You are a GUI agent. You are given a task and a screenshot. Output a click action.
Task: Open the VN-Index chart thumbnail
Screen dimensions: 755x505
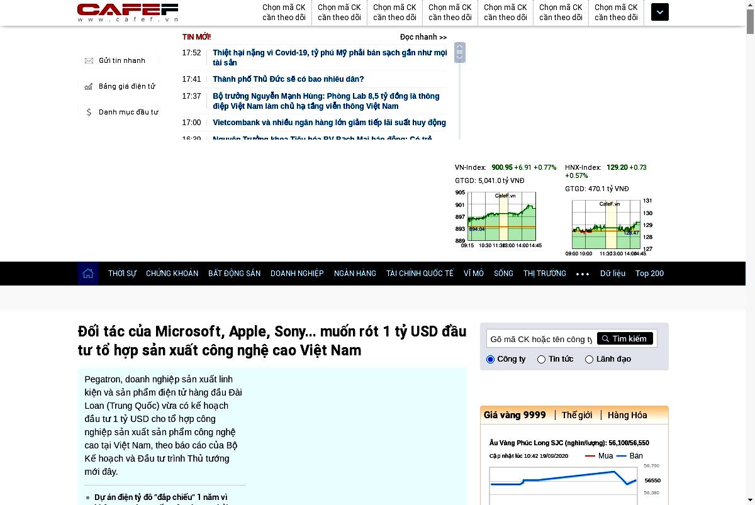pyautogui.click(x=498, y=219)
